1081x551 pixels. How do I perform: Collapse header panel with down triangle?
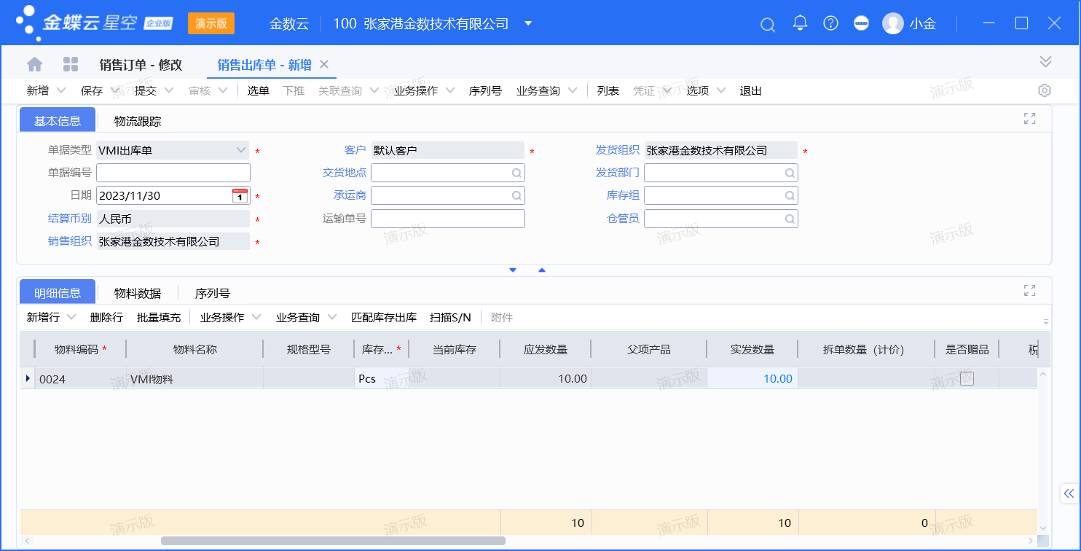coord(513,270)
